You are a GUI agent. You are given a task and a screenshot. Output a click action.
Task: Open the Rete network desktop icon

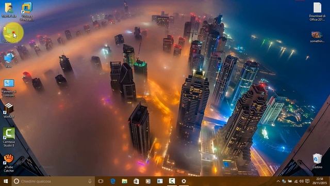click(x=9, y=60)
